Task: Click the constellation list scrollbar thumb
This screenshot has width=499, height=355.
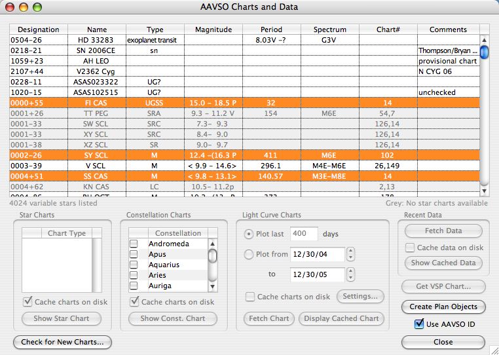Action: click(213, 255)
